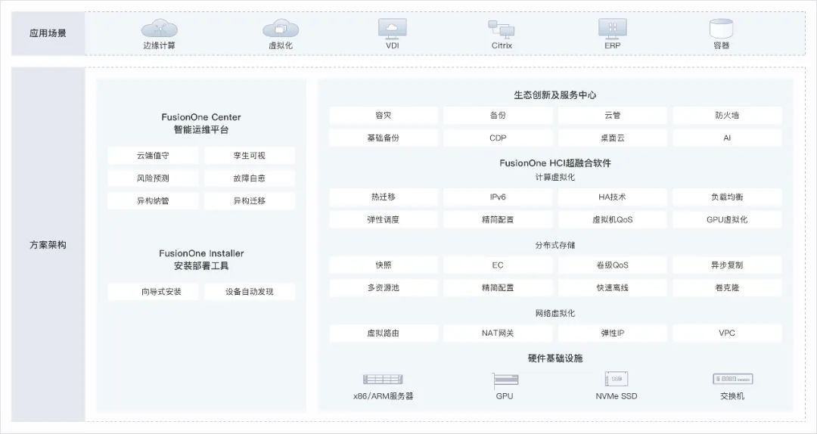This screenshot has width=817, height=434.
Task: Select the 云端值守 box
Action: 153,155
